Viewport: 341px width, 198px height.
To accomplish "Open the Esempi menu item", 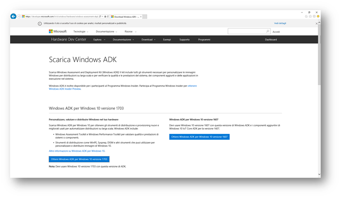I will pos(167,40).
